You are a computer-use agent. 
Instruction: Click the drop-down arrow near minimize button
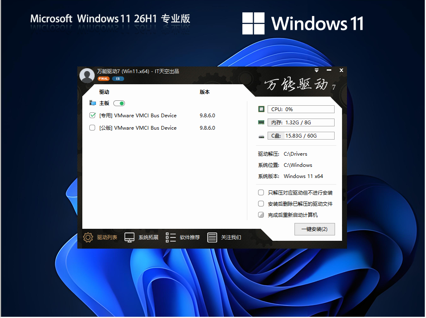[x=317, y=71]
